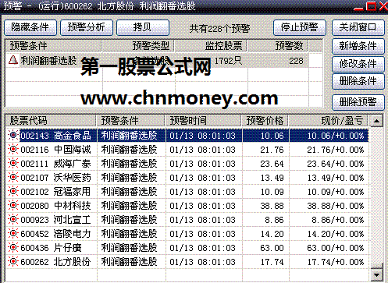
Task: Click the alert icon beside 600262 北方股份
Action: click(x=13, y=261)
